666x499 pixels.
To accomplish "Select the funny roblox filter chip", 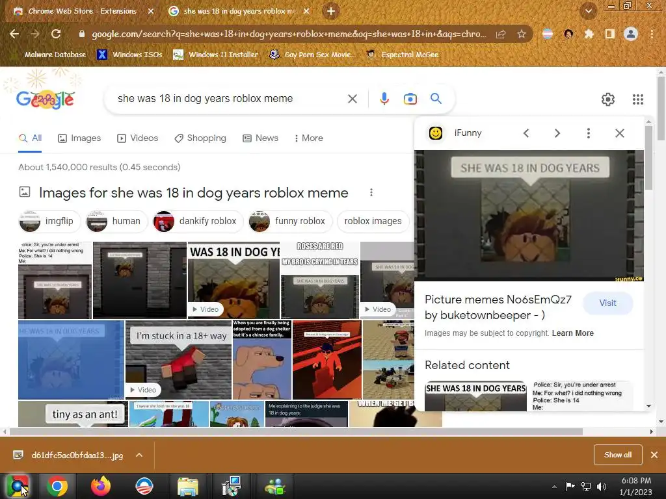I will [290, 221].
